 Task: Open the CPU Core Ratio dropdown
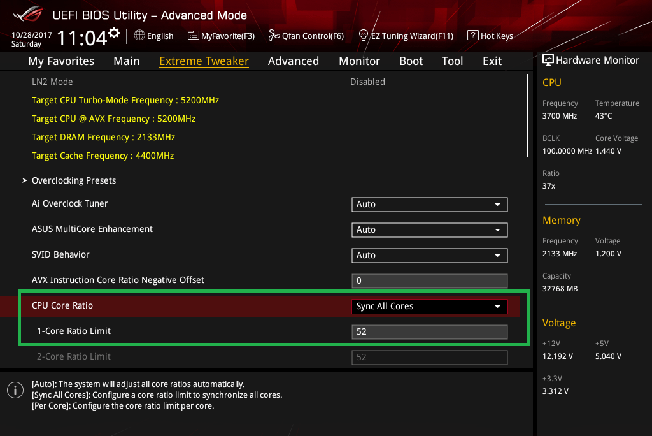(430, 307)
